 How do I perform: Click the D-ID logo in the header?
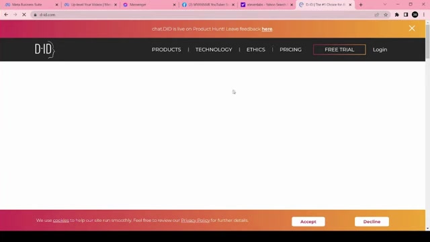[x=45, y=50]
